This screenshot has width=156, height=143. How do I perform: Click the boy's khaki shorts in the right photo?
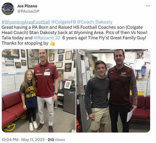99,118
